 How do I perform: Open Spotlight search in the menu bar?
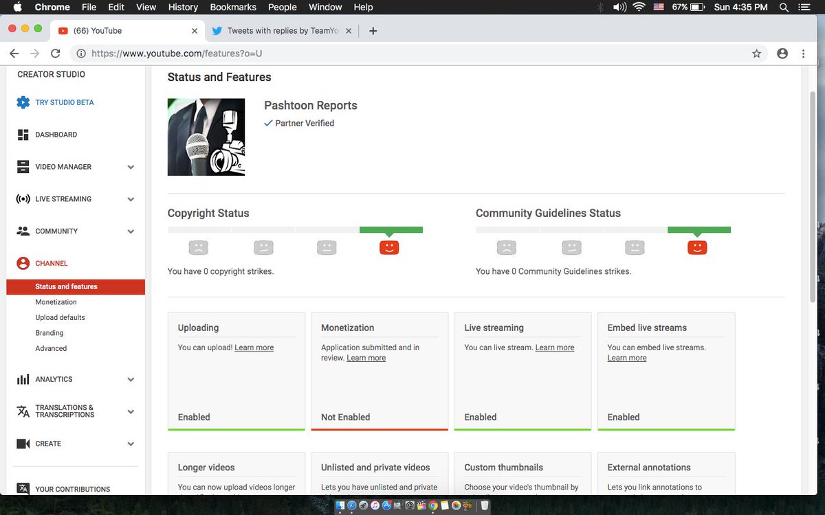tap(784, 7)
